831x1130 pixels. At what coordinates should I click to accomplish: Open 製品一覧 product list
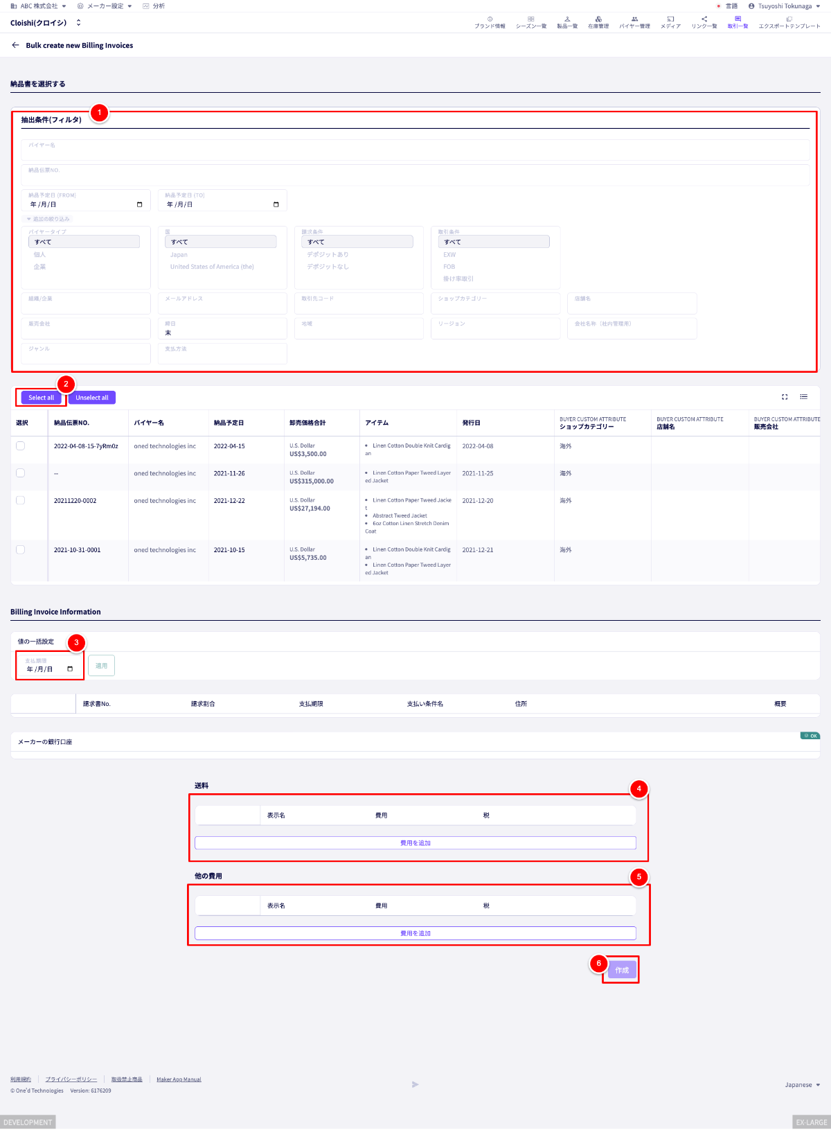click(x=567, y=22)
